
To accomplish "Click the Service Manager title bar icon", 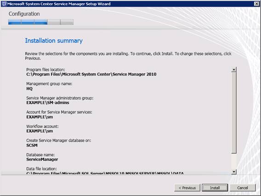I will [x=4, y=4].
